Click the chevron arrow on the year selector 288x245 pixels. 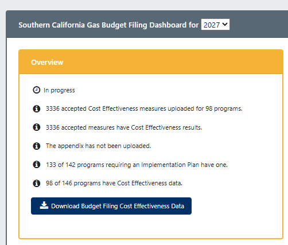tap(225, 24)
